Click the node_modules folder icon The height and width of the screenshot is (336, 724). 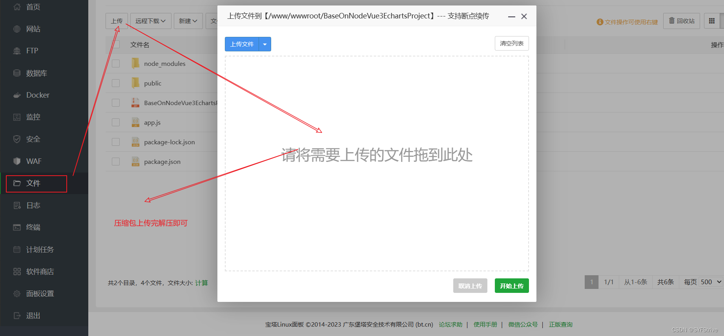(x=135, y=63)
